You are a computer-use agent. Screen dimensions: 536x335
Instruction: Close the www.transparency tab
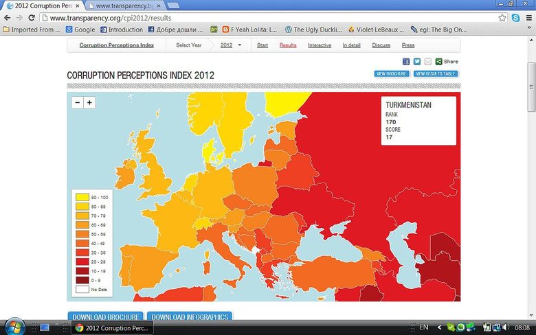(159, 5)
